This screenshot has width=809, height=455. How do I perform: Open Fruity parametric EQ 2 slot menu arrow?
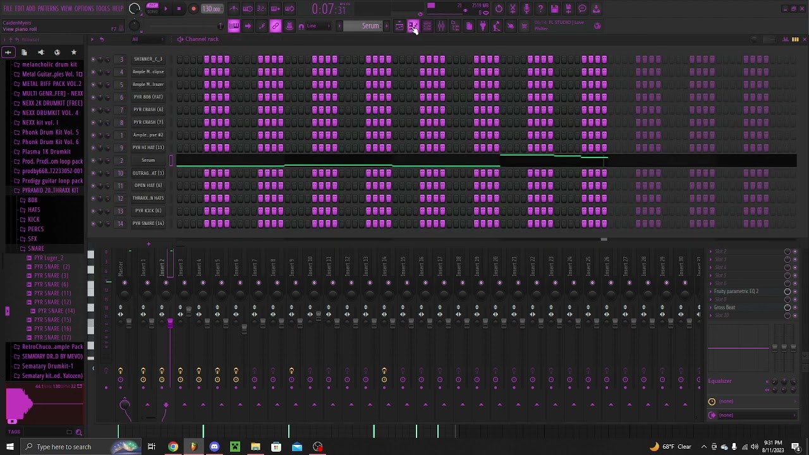coord(710,291)
